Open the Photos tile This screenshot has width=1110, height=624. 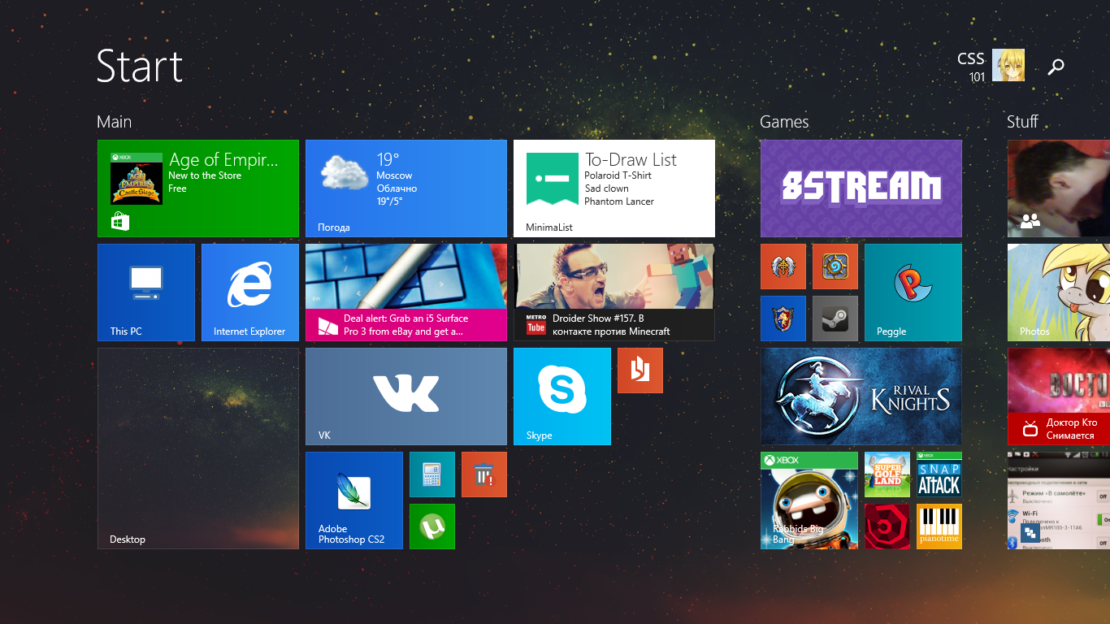click(1059, 292)
